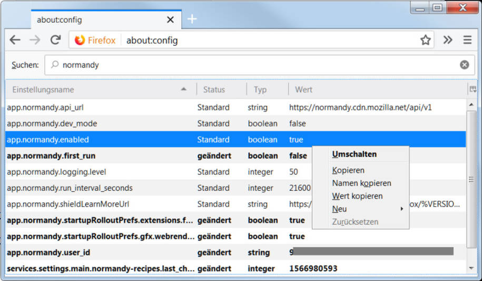Image resolution: width=482 pixels, height=281 pixels.
Task: Select app.normandy.run_interval_seconds row
Action: coord(235,188)
